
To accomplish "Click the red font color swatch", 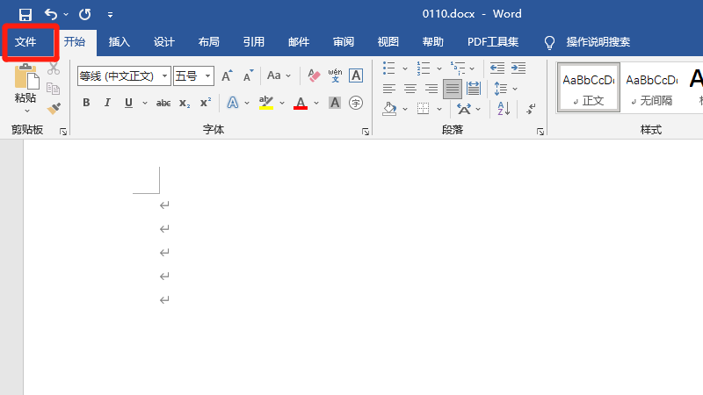I will (x=301, y=103).
